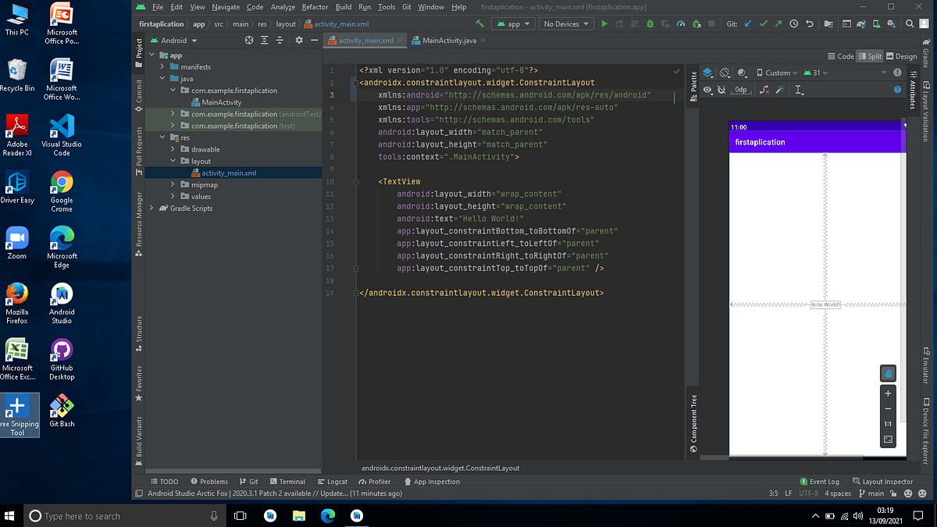Commit changes with the green Git checkmark
This screenshot has width=937, height=527.
[764, 23]
